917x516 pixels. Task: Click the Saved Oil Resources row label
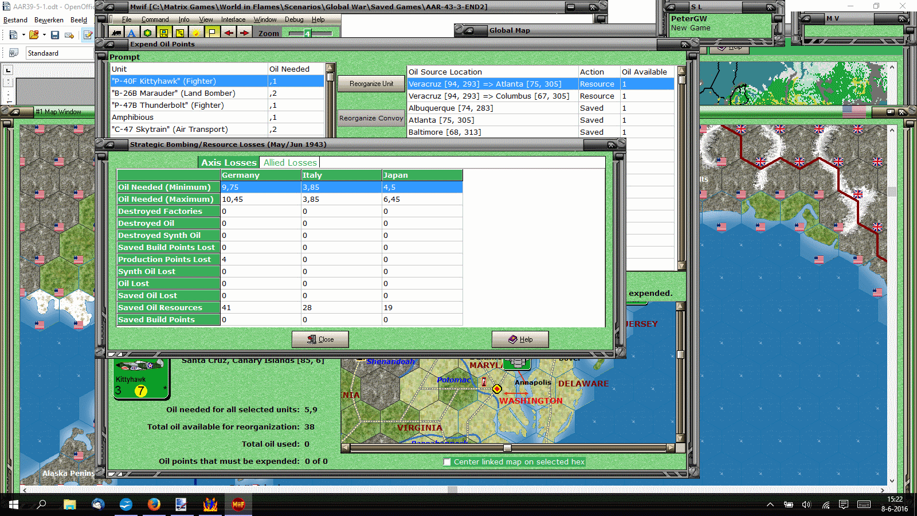(168, 308)
